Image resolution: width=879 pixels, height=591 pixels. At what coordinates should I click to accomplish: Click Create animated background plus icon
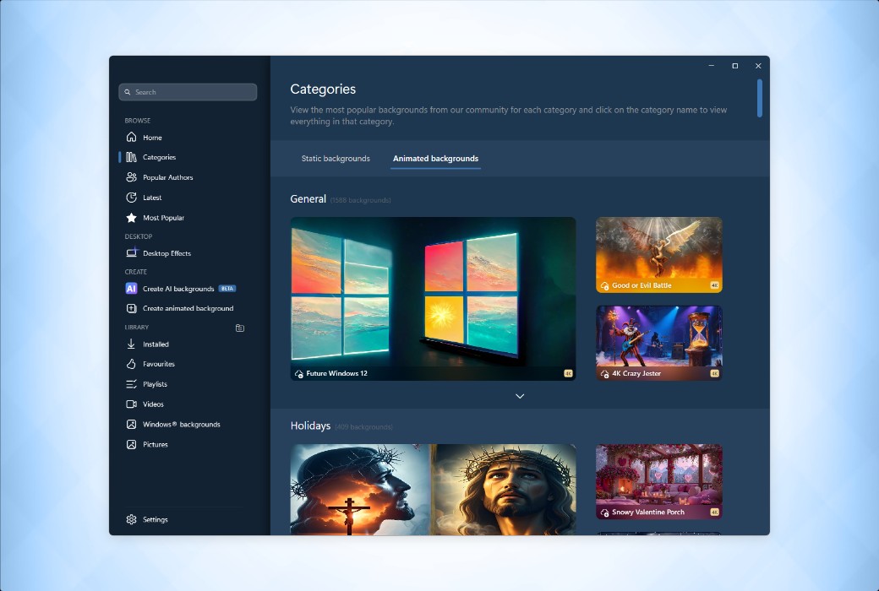[x=131, y=308]
